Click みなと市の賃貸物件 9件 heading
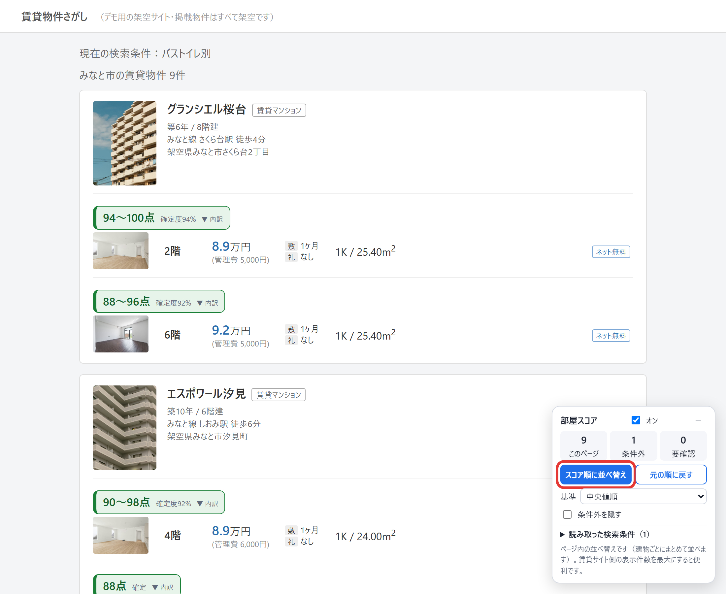Screen dimensions: 726x594 132,75
